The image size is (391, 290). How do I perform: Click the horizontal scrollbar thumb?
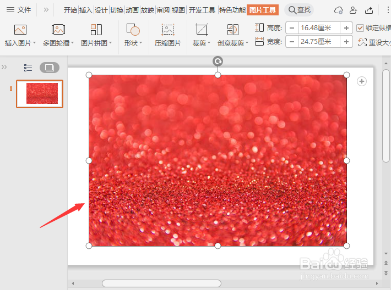(x=161, y=283)
